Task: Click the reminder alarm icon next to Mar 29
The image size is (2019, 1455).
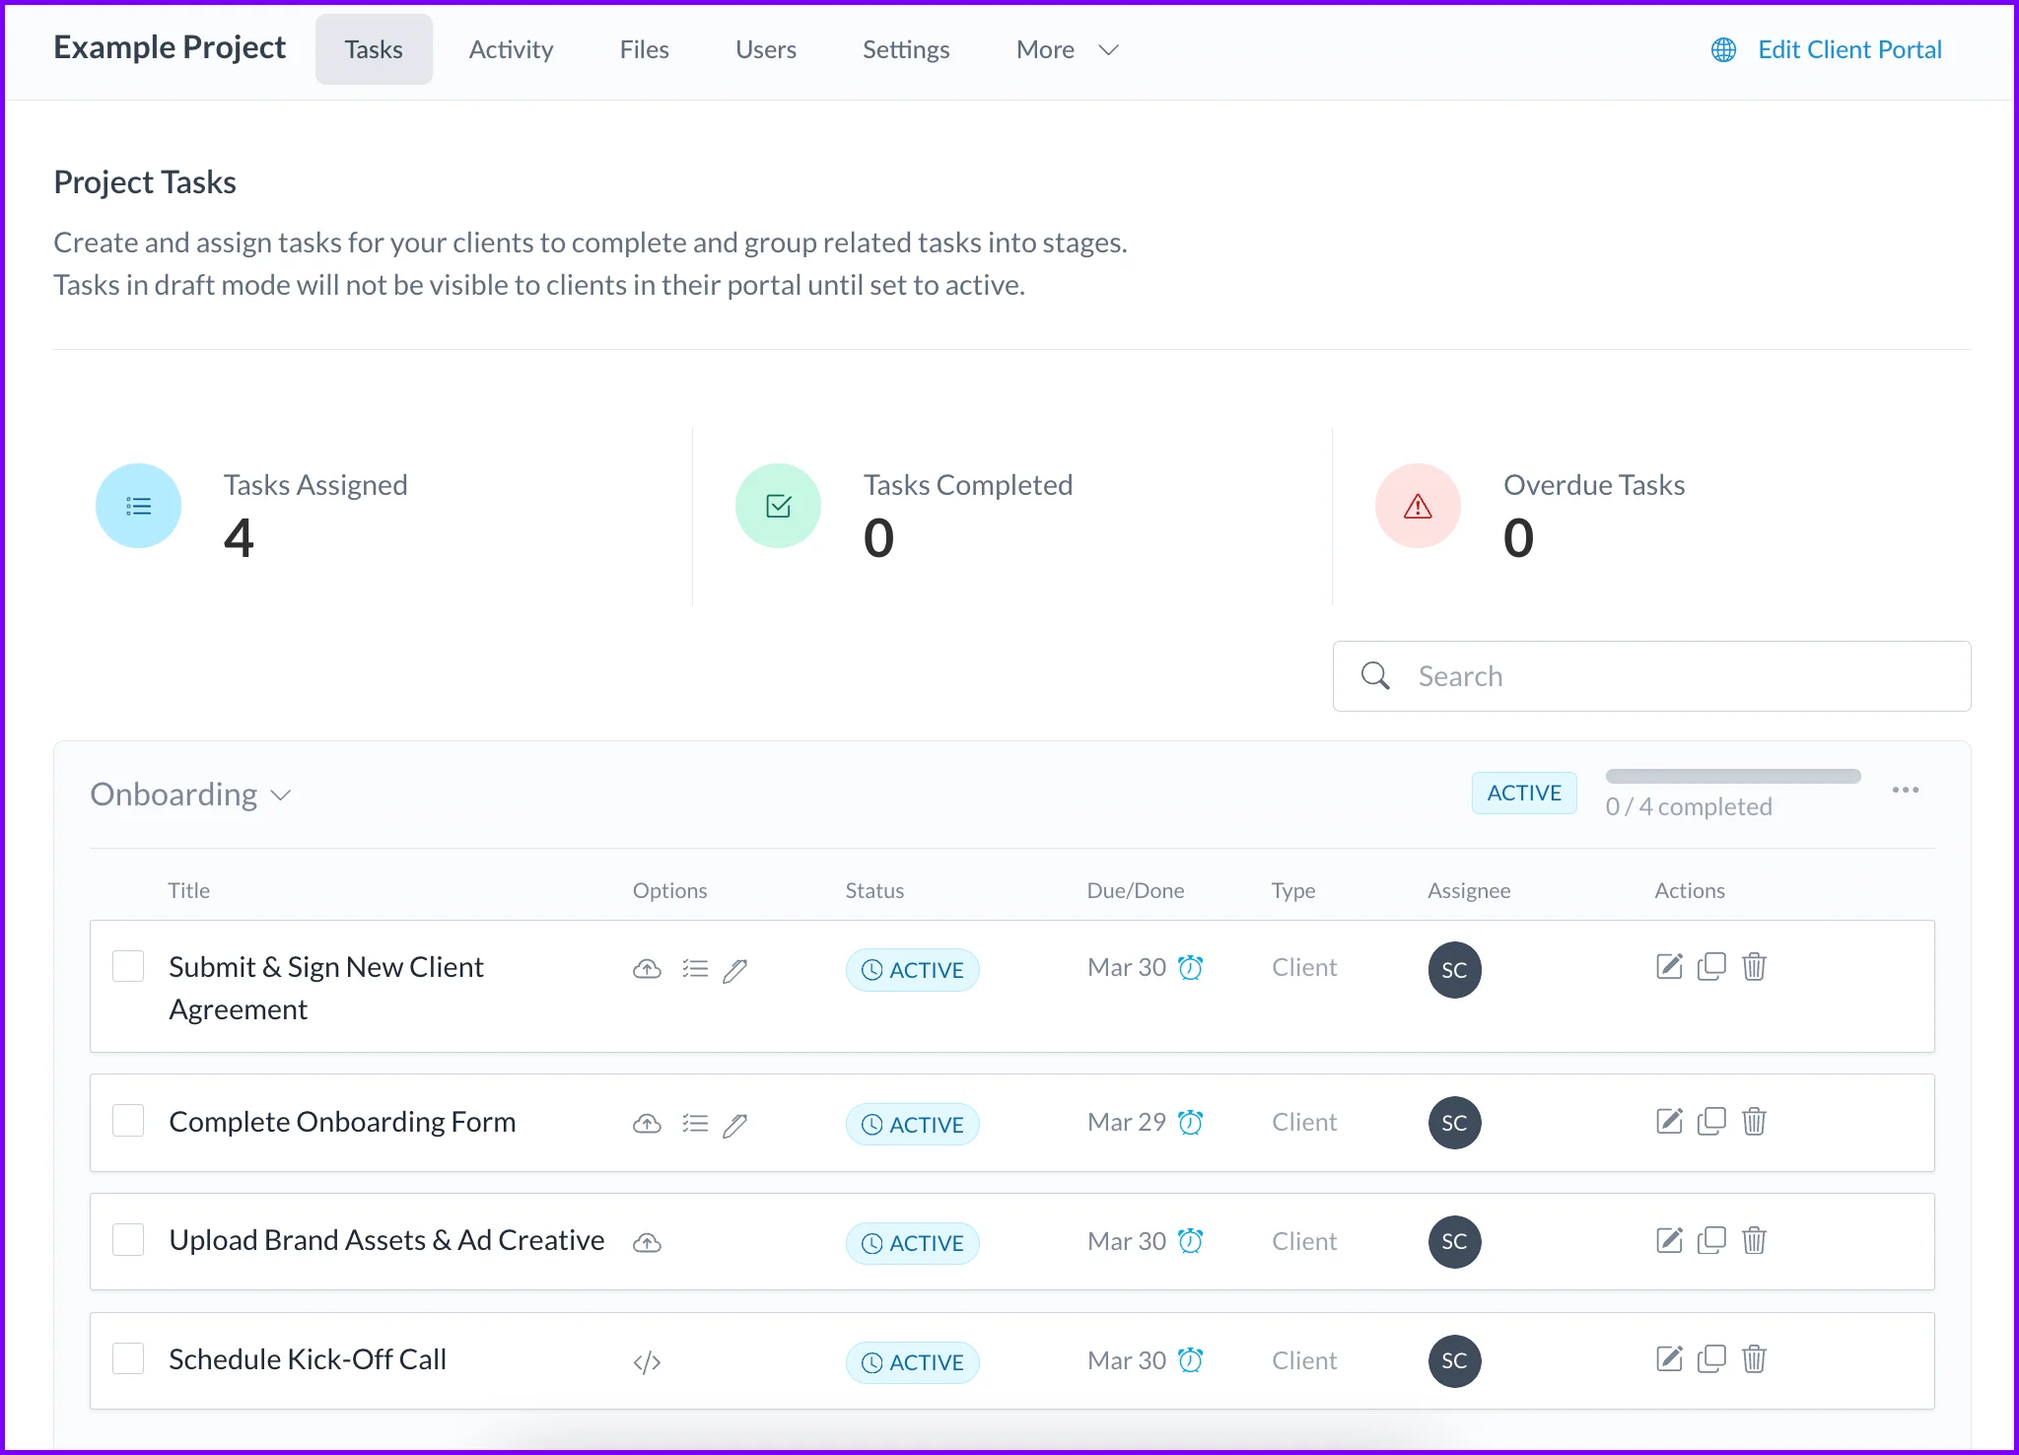Action: point(1191,1122)
